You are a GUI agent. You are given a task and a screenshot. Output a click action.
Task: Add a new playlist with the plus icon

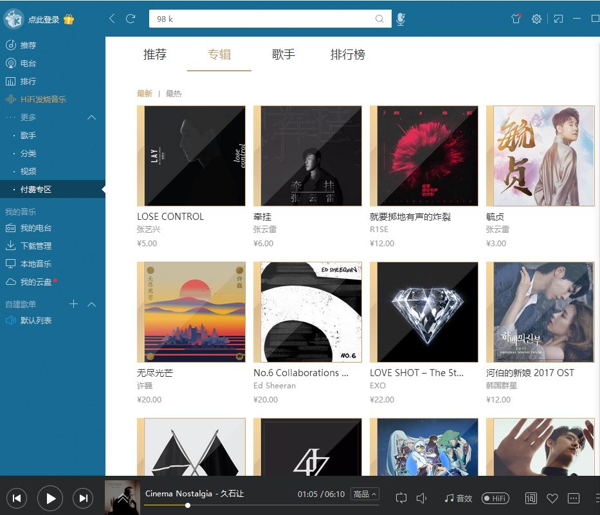(73, 304)
